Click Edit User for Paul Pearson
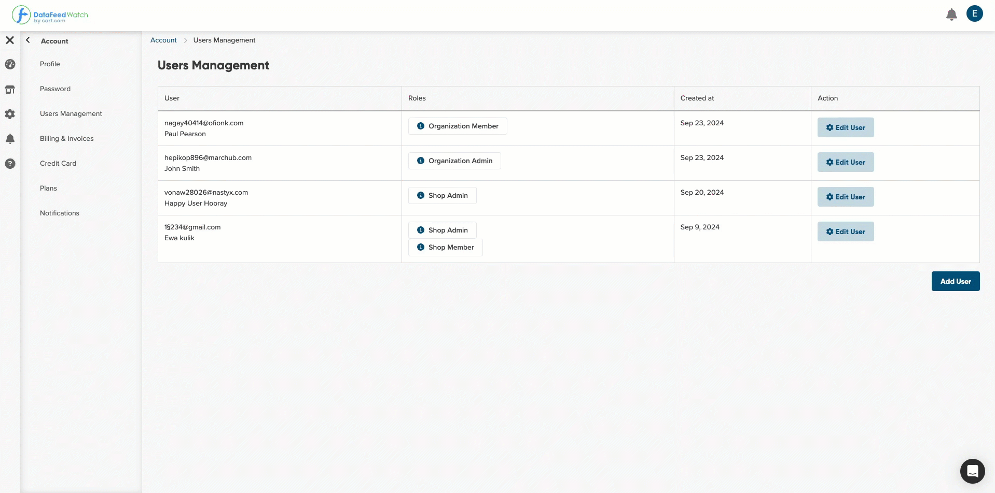995x493 pixels. tap(846, 127)
